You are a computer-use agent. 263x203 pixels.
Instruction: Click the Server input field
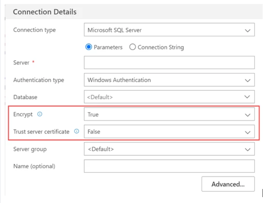[x=169, y=63]
